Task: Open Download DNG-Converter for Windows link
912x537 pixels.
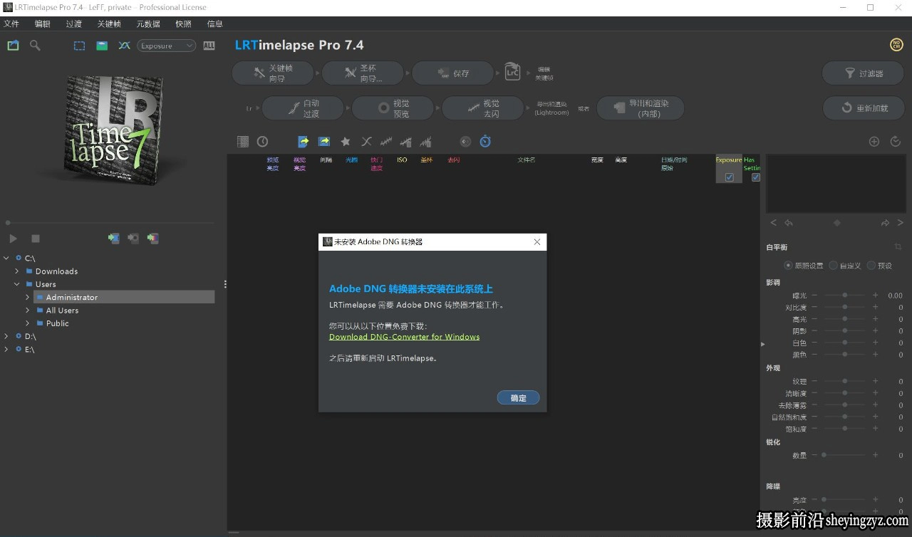Action: (x=404, y=337)
